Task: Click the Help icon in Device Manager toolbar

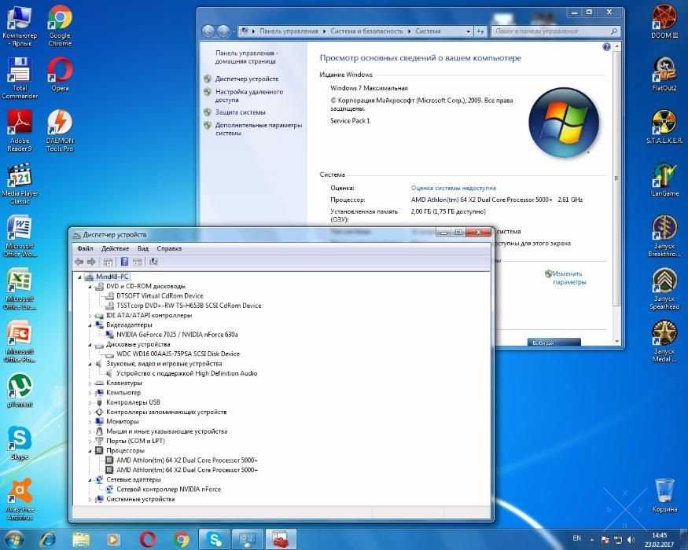Action: click(124, 262)
